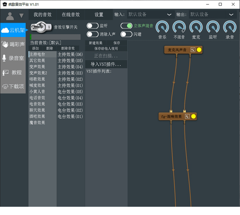Toggle the 监听 monitor switch
The height and width of the screenshot is (215, 240).
pos(93,26)
